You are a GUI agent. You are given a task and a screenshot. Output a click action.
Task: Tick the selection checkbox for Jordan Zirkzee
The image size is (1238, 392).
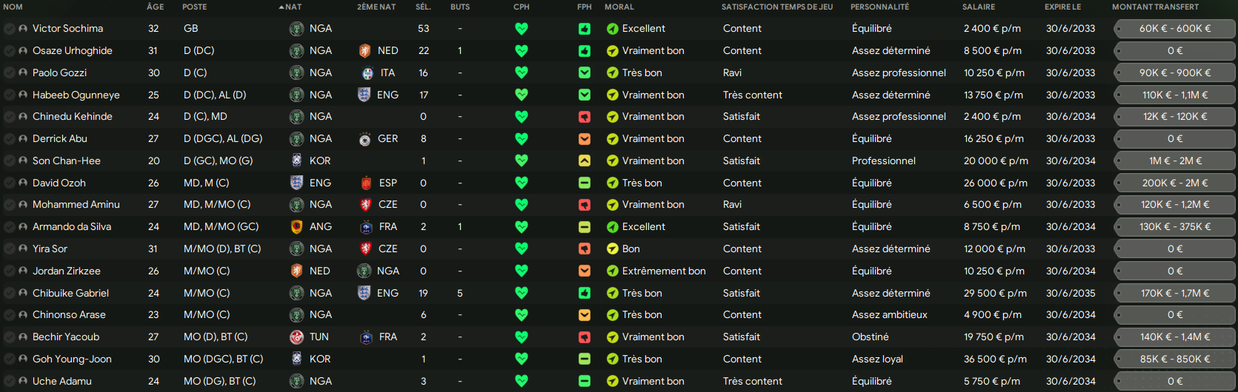9,271
